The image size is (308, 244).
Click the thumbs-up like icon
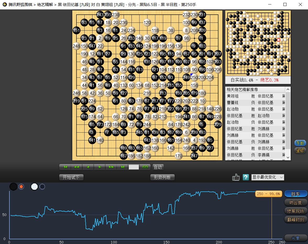[x=236, y=177]
